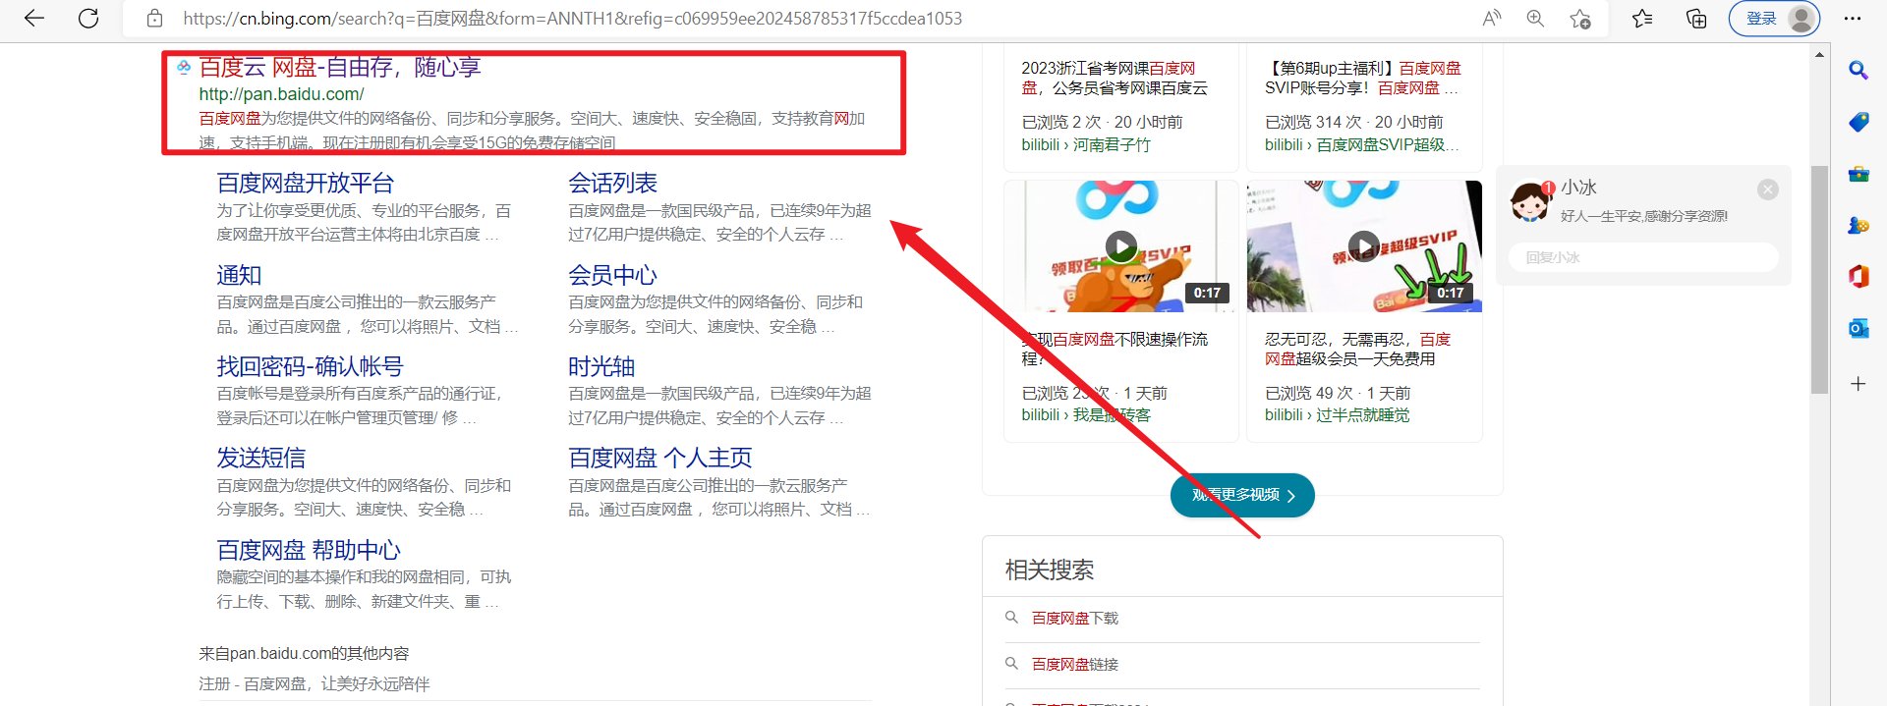
Task: Click the 相关搜索 heading
Action: click(x=1049, y=570)
